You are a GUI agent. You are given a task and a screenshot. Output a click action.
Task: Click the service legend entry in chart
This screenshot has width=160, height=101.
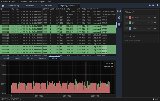click(108, 66)
